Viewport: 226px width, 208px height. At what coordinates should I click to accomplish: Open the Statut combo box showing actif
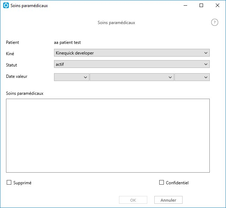[132, 64]
